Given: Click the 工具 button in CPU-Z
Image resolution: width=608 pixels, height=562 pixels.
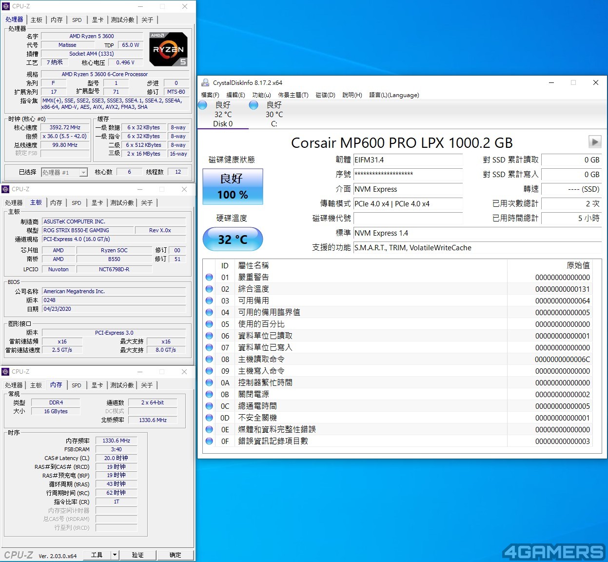Looking at the screenshot, I should point(97,555).
